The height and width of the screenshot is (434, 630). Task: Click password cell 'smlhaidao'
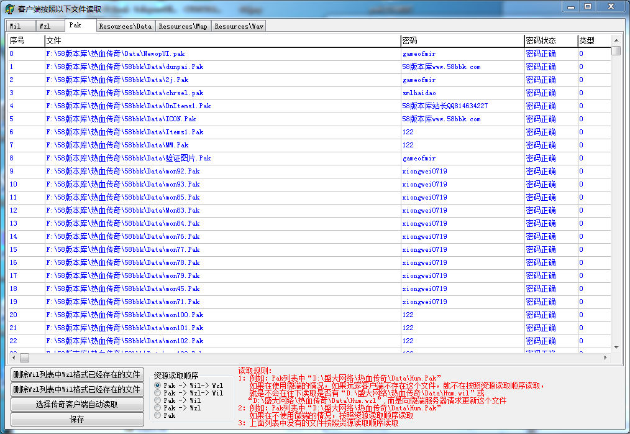click(419, 93)
